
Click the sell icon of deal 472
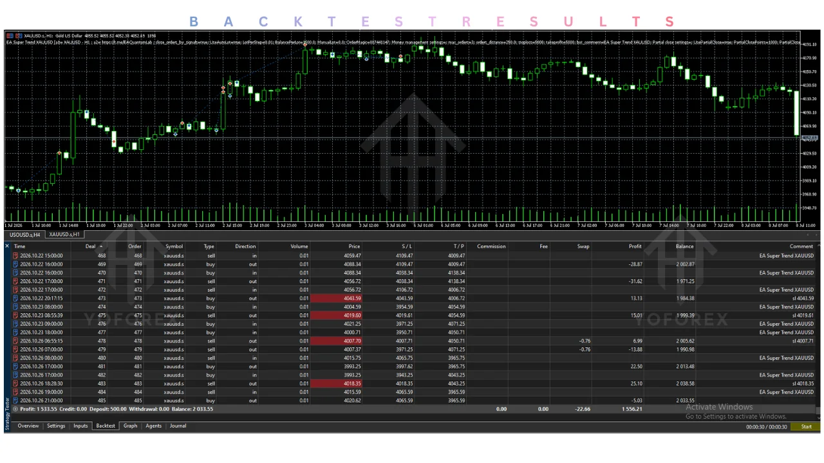[15, 290]
